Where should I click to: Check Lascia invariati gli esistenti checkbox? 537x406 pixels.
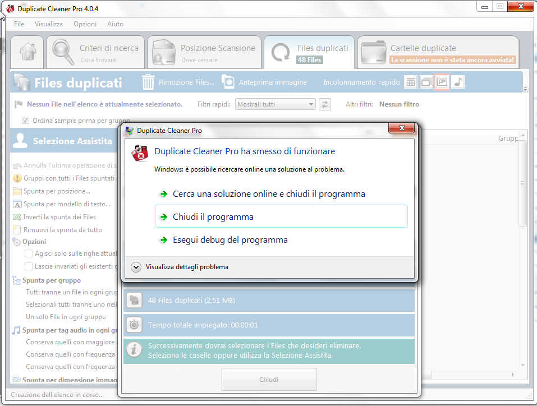coord(29,266)
